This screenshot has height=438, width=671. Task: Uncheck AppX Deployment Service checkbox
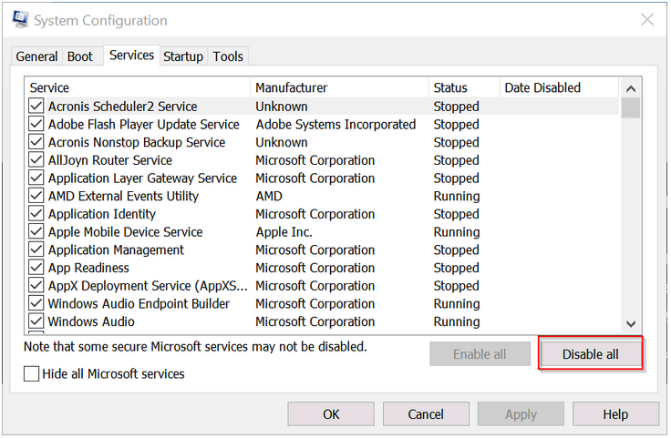click(x=36, y=285)
